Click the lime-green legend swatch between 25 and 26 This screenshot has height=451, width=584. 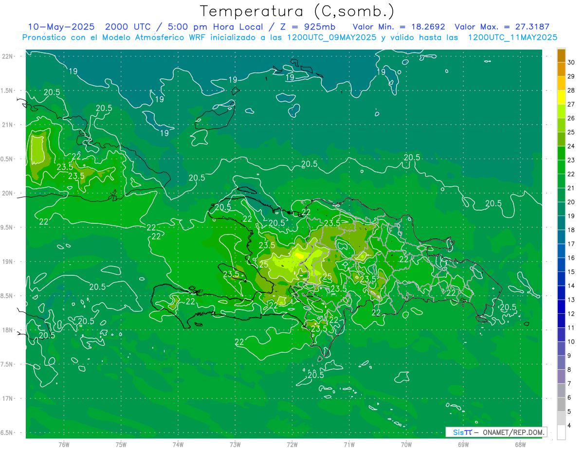(561, 125)
